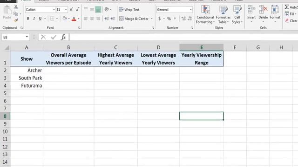
Task: Expand font size 11 dropdown
Action: pos(66,9)
